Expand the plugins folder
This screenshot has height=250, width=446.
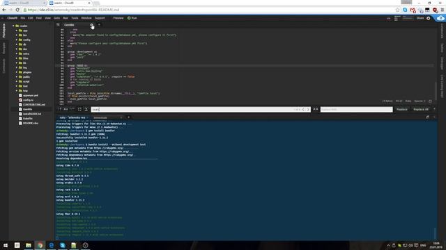pos(17,72)
